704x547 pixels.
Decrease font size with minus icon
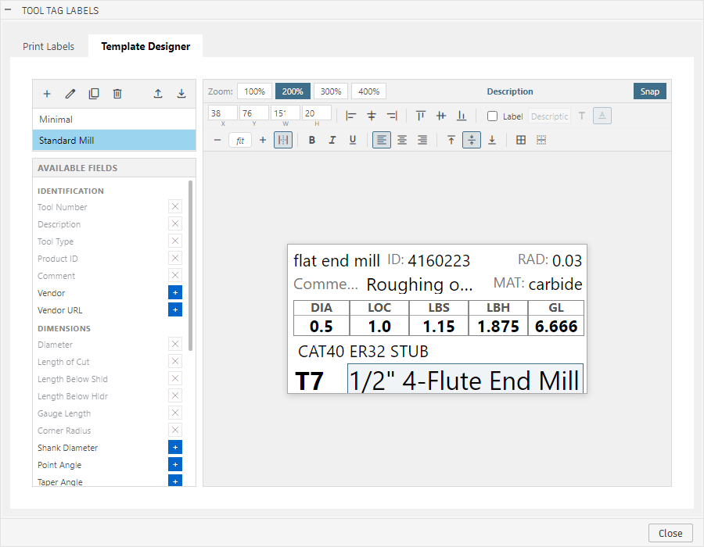[x=217, y=140]
